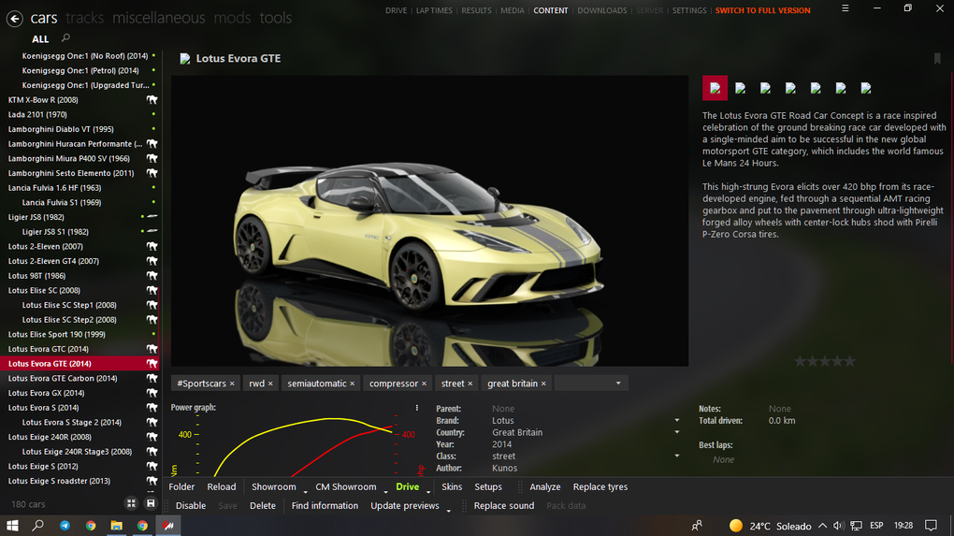Expand the Class dropdown arrow
954x536 pixels.
click(676, 456)
